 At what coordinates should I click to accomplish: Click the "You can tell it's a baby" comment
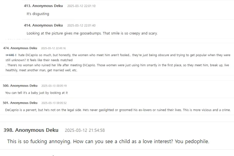36,93
